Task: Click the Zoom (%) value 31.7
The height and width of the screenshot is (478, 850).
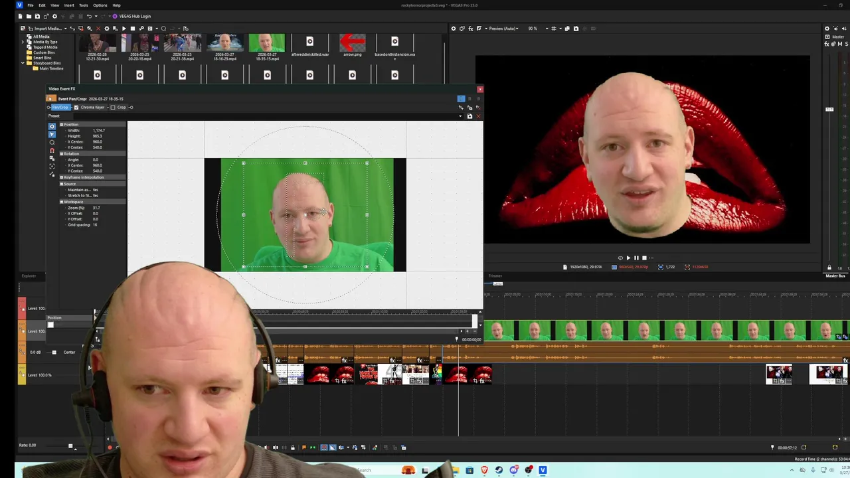Action: tap(96, 208)
